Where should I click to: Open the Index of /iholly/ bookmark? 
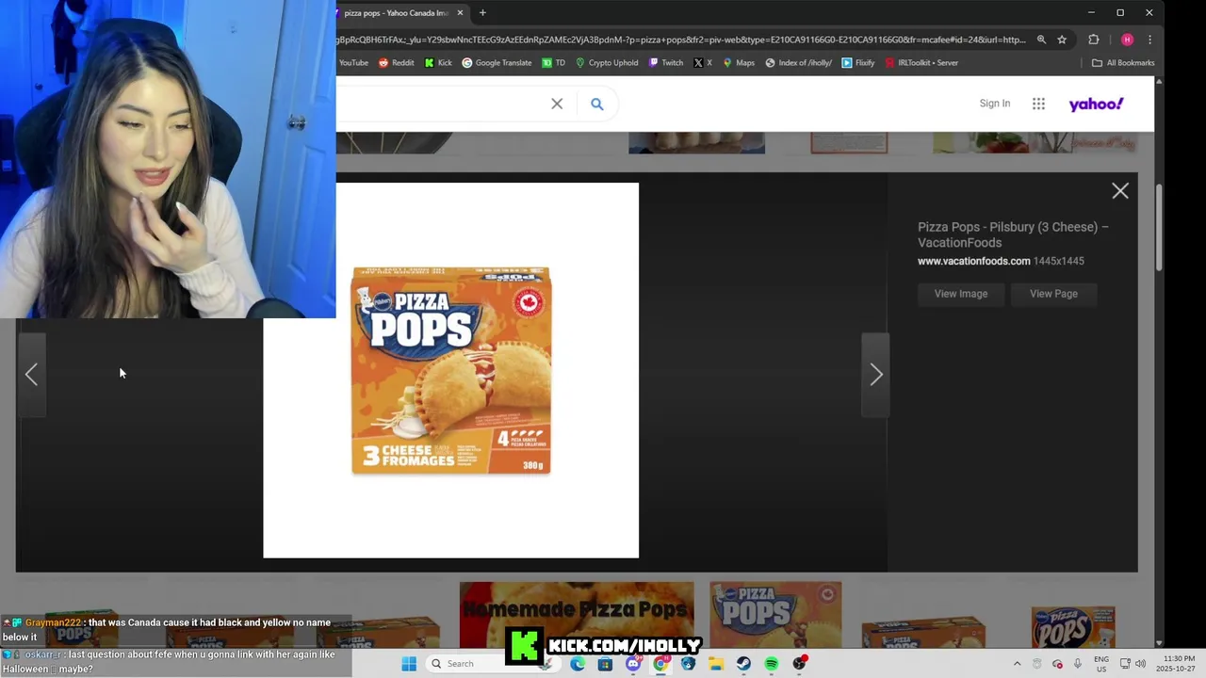coord(798,63)
